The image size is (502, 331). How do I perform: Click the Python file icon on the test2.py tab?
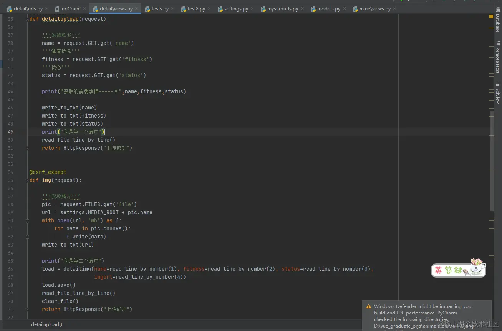[183, 9]
